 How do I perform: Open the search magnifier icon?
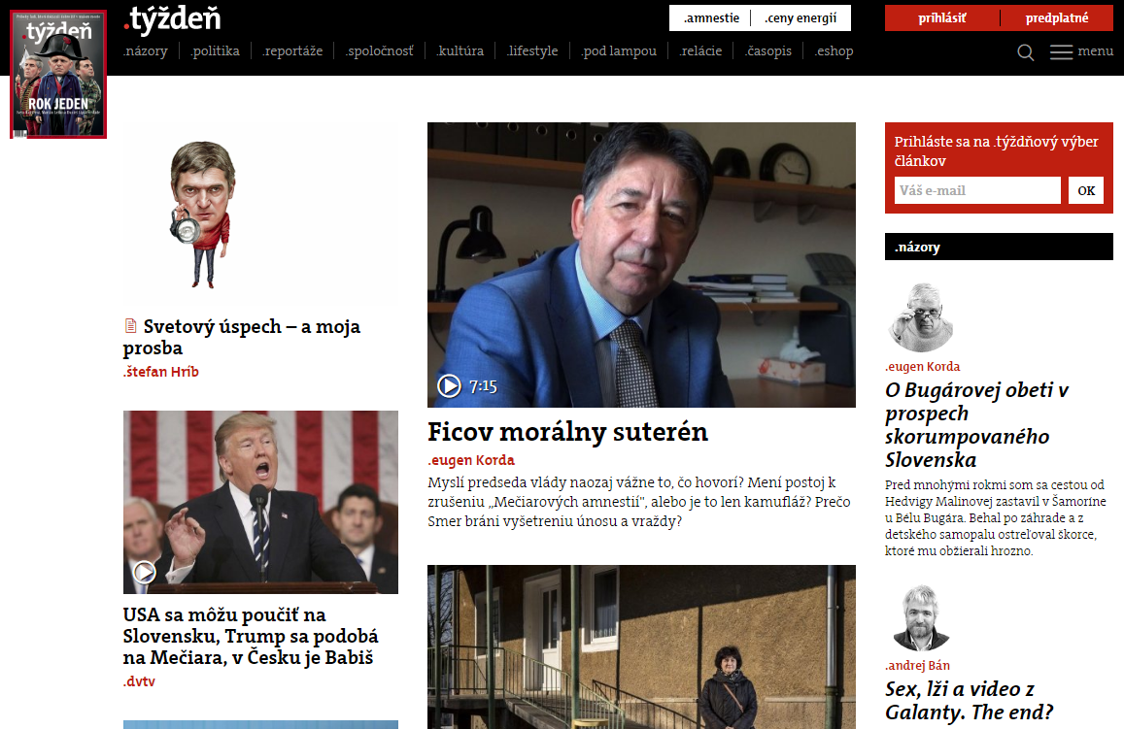pos(1026,52)
